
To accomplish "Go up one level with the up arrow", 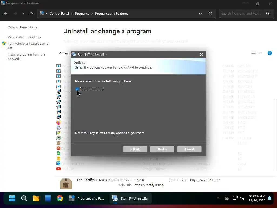I will coord(31,14).
